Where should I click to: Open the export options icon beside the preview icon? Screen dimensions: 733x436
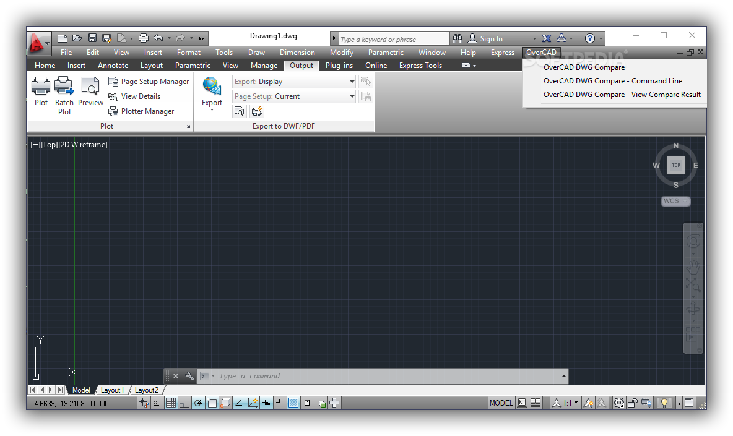(257, 111)
